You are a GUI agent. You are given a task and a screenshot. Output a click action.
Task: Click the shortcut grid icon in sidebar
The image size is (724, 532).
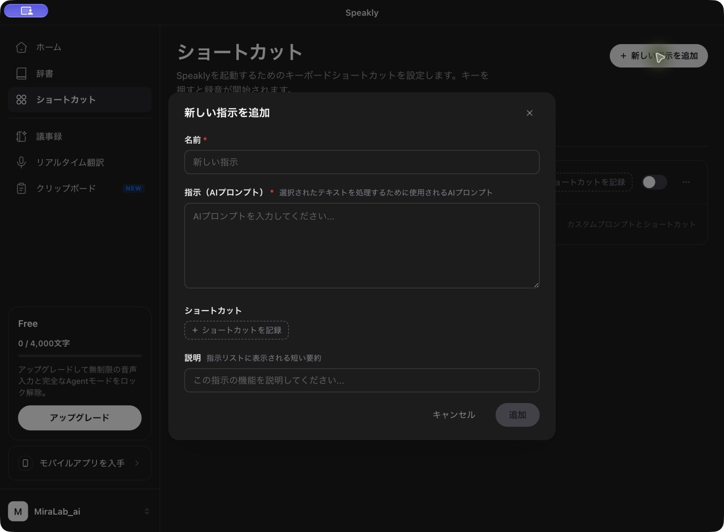pos(21,100)
